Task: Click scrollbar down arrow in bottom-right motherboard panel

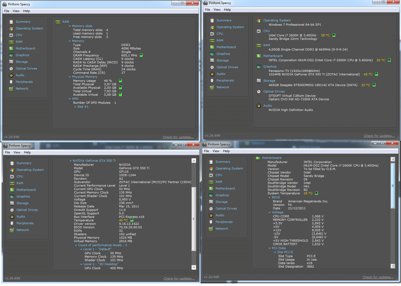Action: pyautogui.click(x=393, y=266)
